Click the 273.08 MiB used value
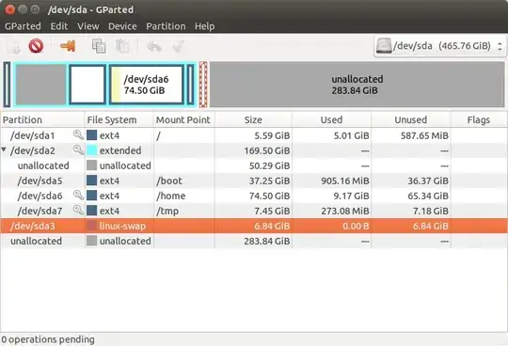This screenshot has height=346, width=508. (x=345, y=211)
